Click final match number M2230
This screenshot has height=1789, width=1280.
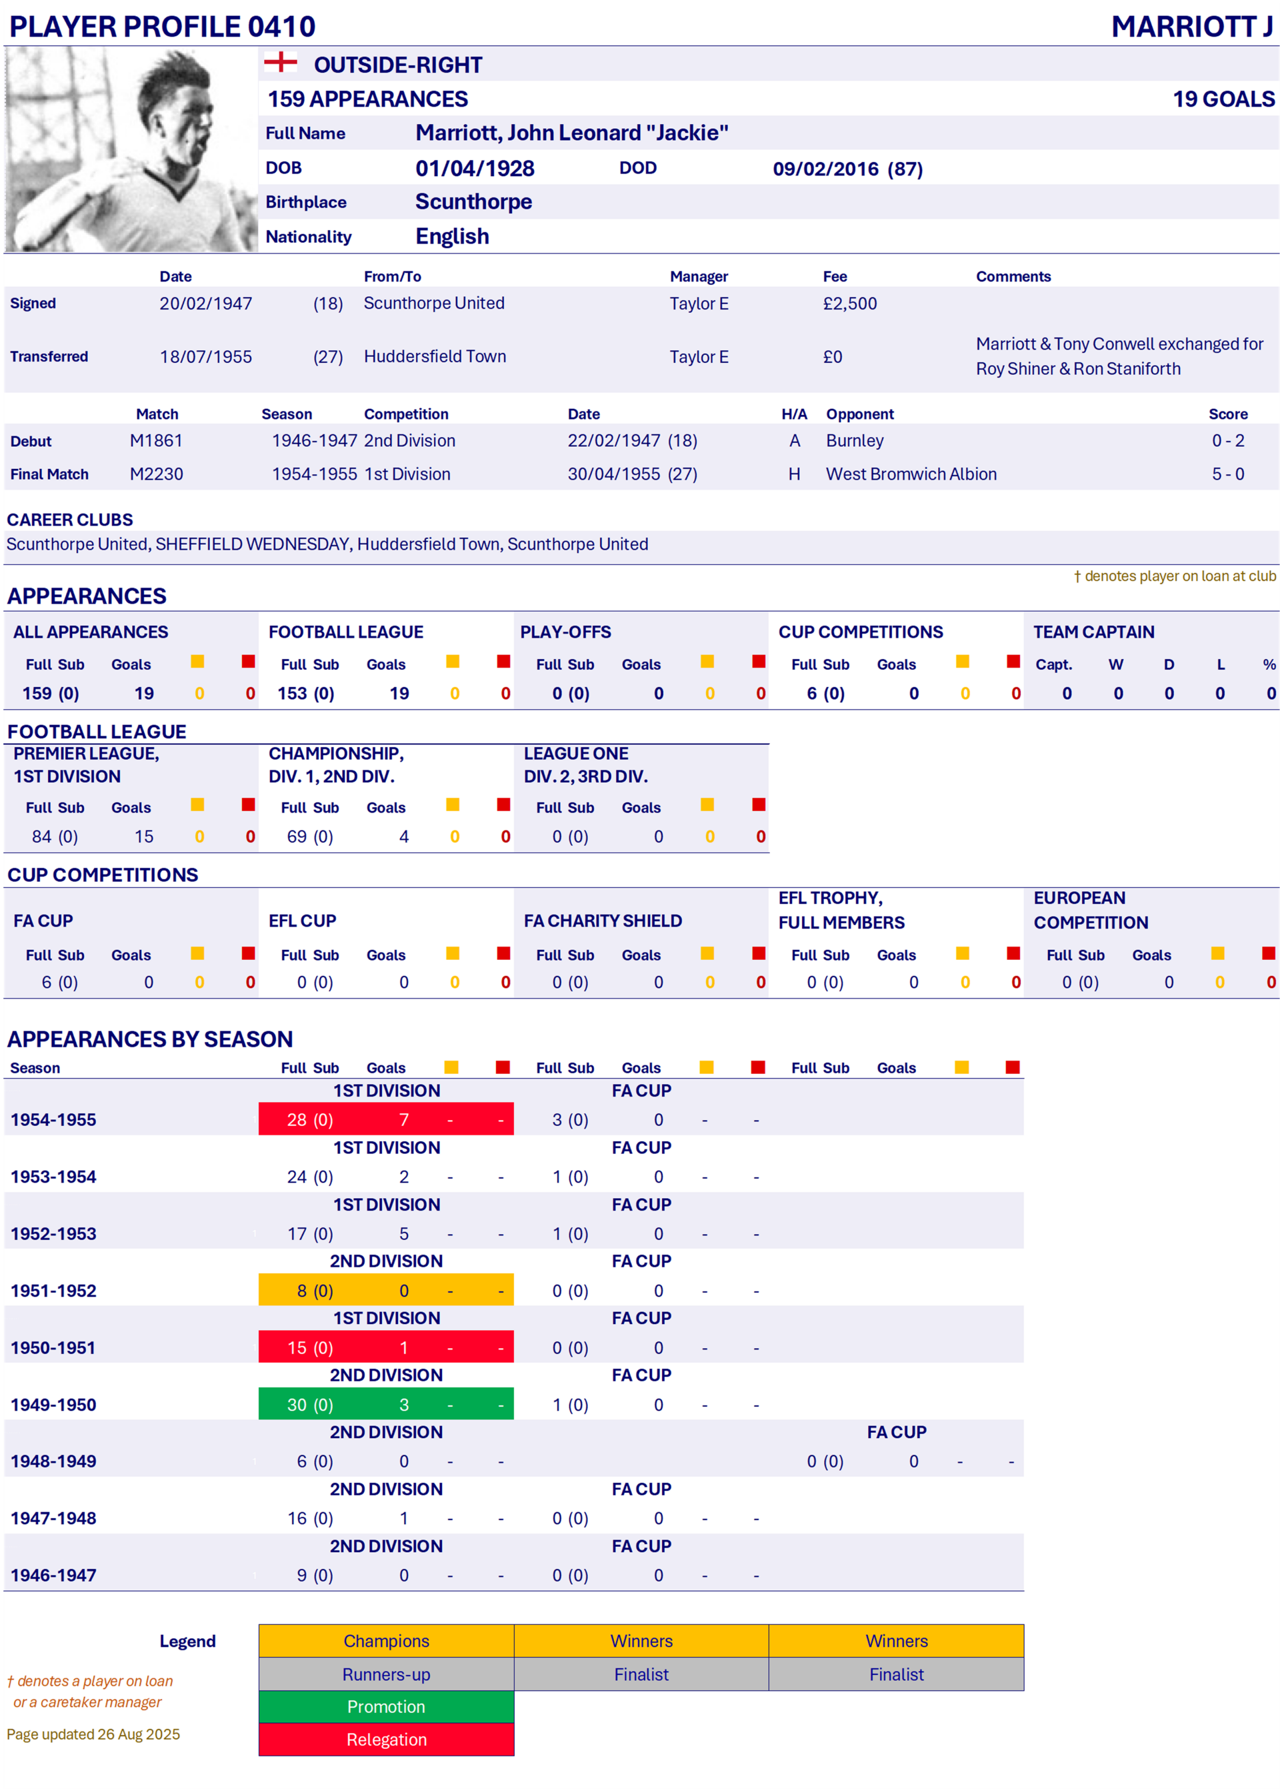pyautogui.click(x=156, y=474)
